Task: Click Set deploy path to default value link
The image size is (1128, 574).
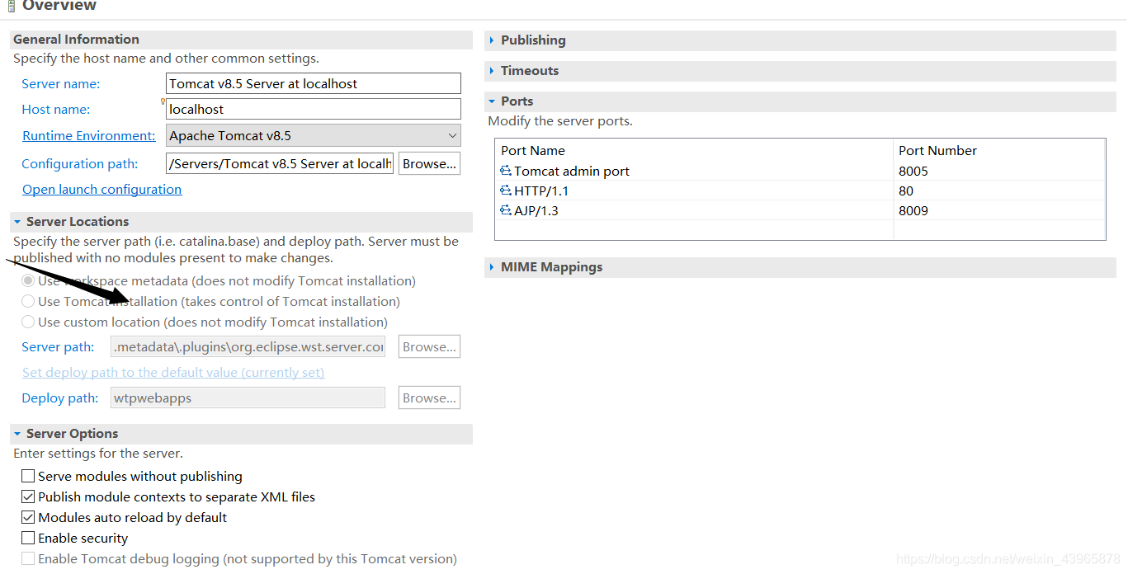Action: click(173, 372)
